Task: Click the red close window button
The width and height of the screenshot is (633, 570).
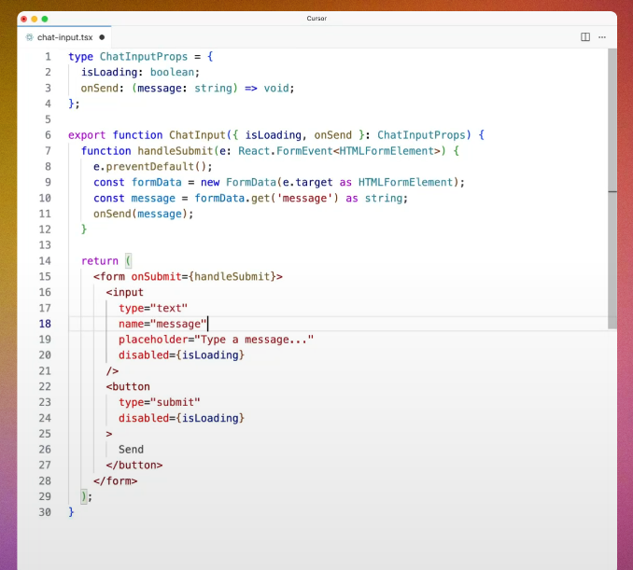Action: (24, 19)
